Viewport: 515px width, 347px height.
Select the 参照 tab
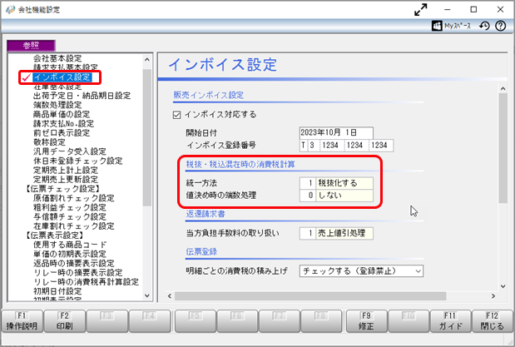pos(31,46)
